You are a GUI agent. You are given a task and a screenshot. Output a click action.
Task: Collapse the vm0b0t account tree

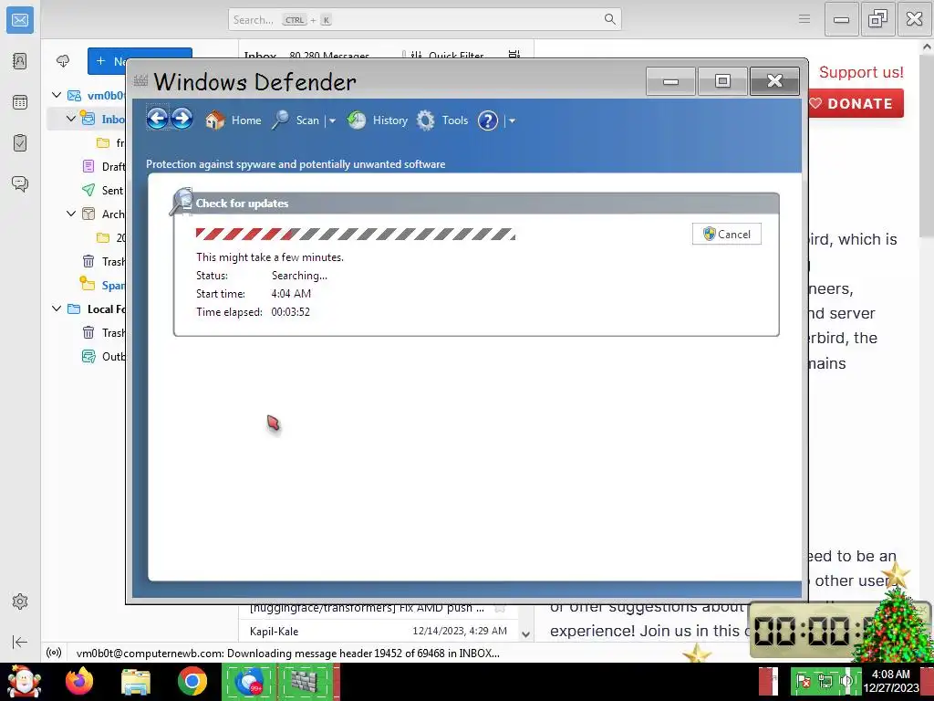click(x=57, y=95)
